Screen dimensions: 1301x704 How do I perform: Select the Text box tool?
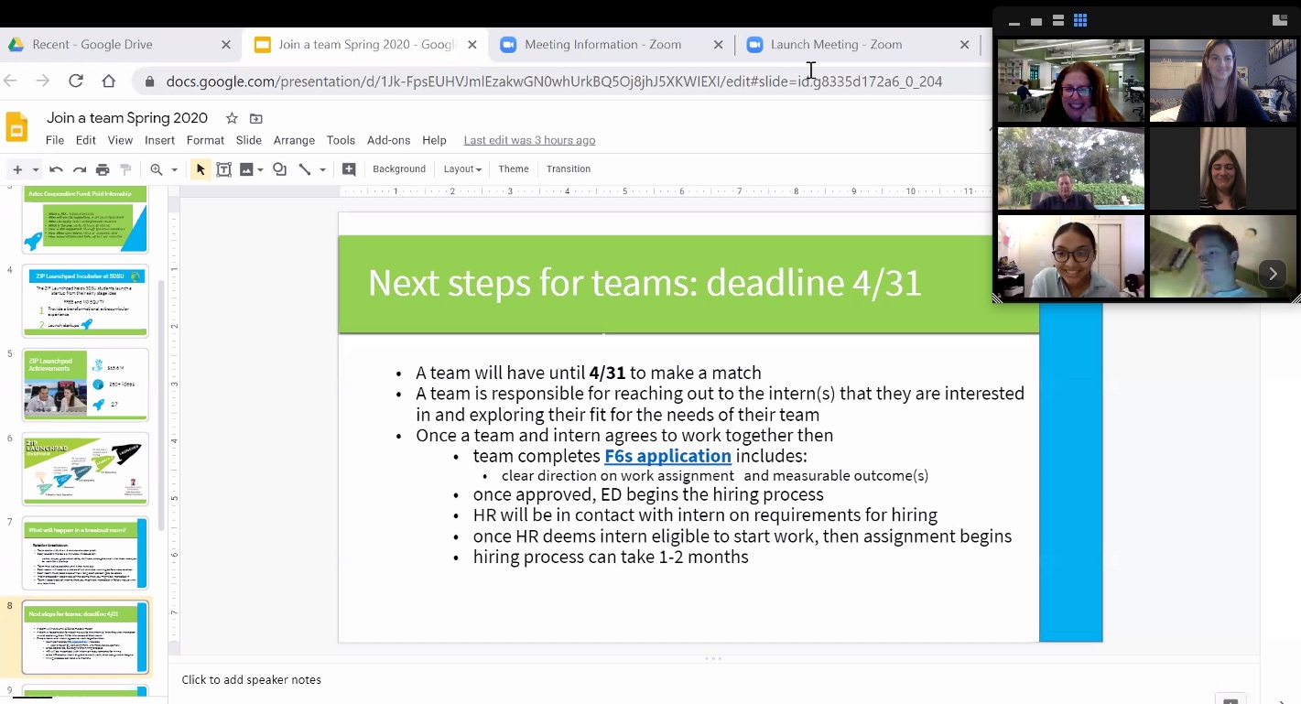[x=223, y=169]
